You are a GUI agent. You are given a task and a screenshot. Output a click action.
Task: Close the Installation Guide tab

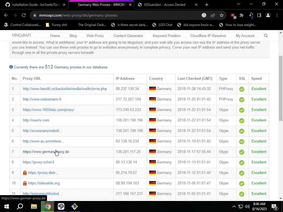64,5
